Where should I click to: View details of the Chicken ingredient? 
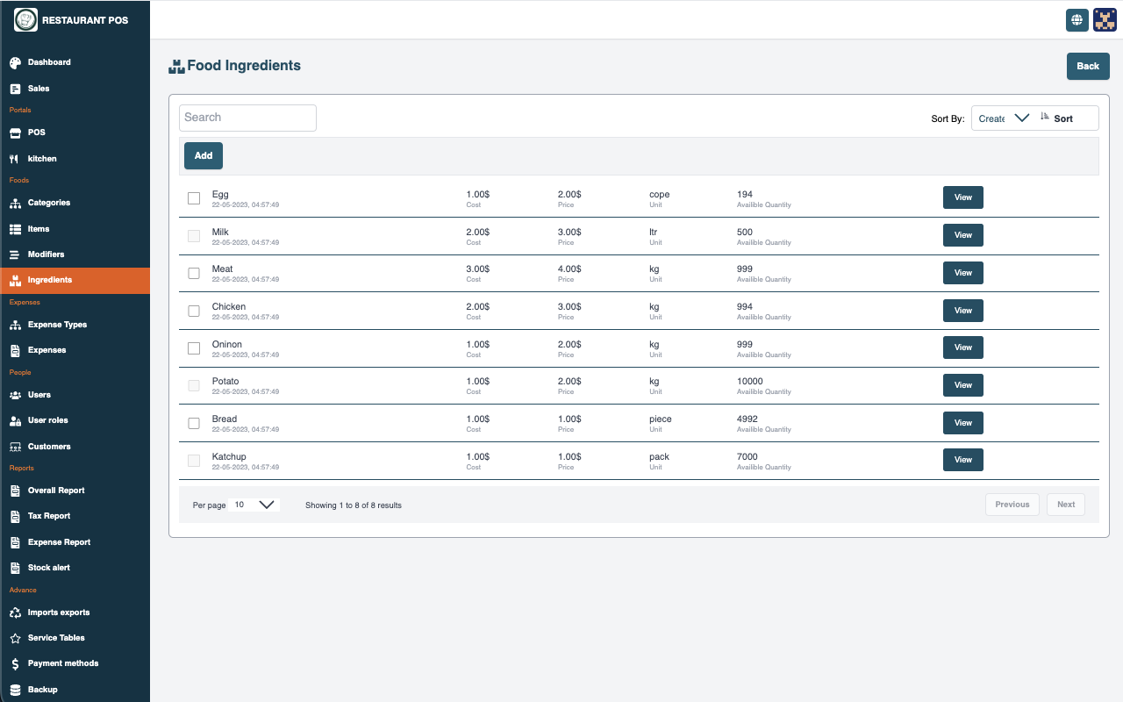point(962,310)
